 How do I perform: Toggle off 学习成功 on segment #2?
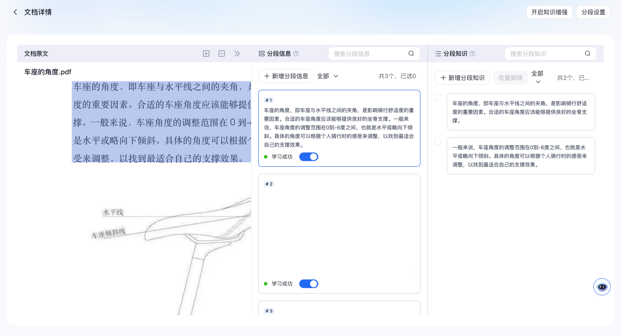point(309,284)
